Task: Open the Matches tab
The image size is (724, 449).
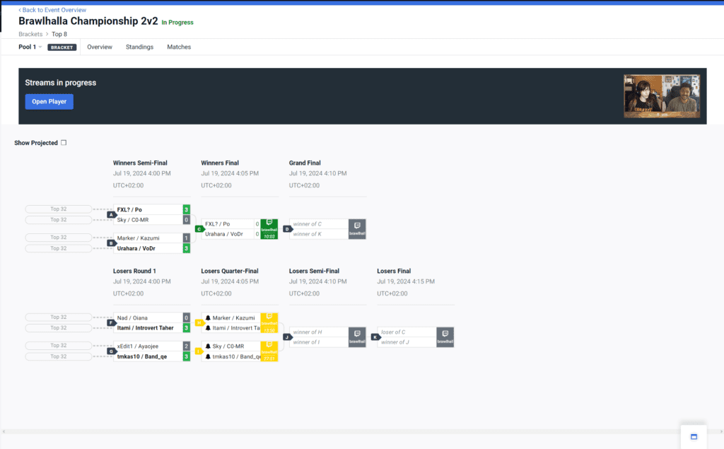Action: click(179, 47)
